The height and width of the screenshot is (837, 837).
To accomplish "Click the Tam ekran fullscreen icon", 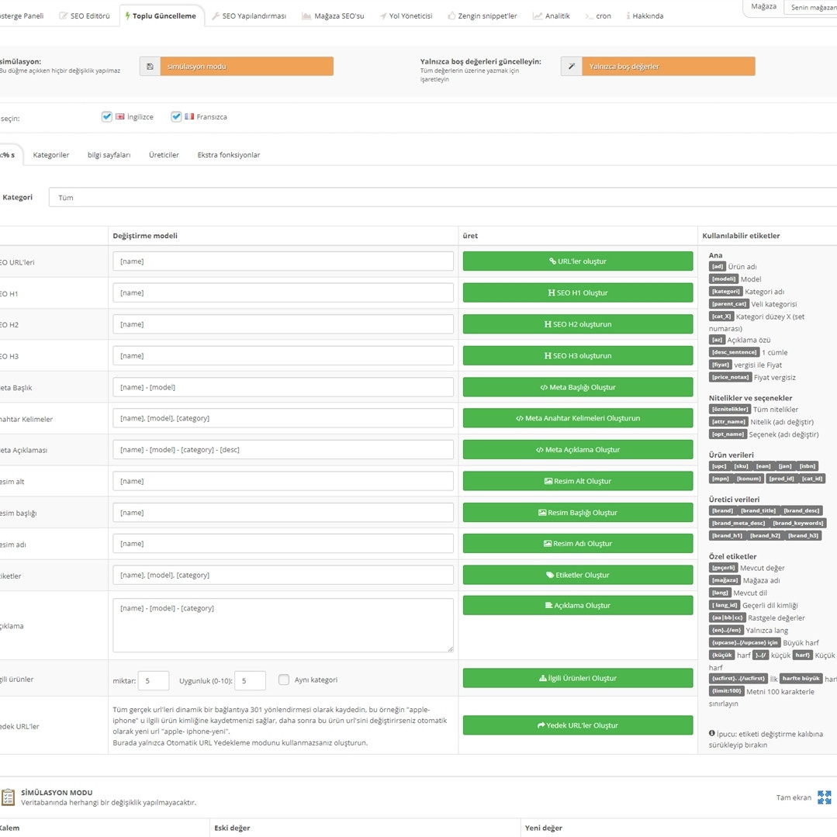I will (x=824, y=797).
